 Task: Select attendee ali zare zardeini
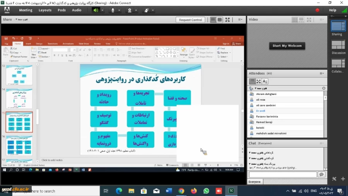pyautogui.click(x=285, y=105)
